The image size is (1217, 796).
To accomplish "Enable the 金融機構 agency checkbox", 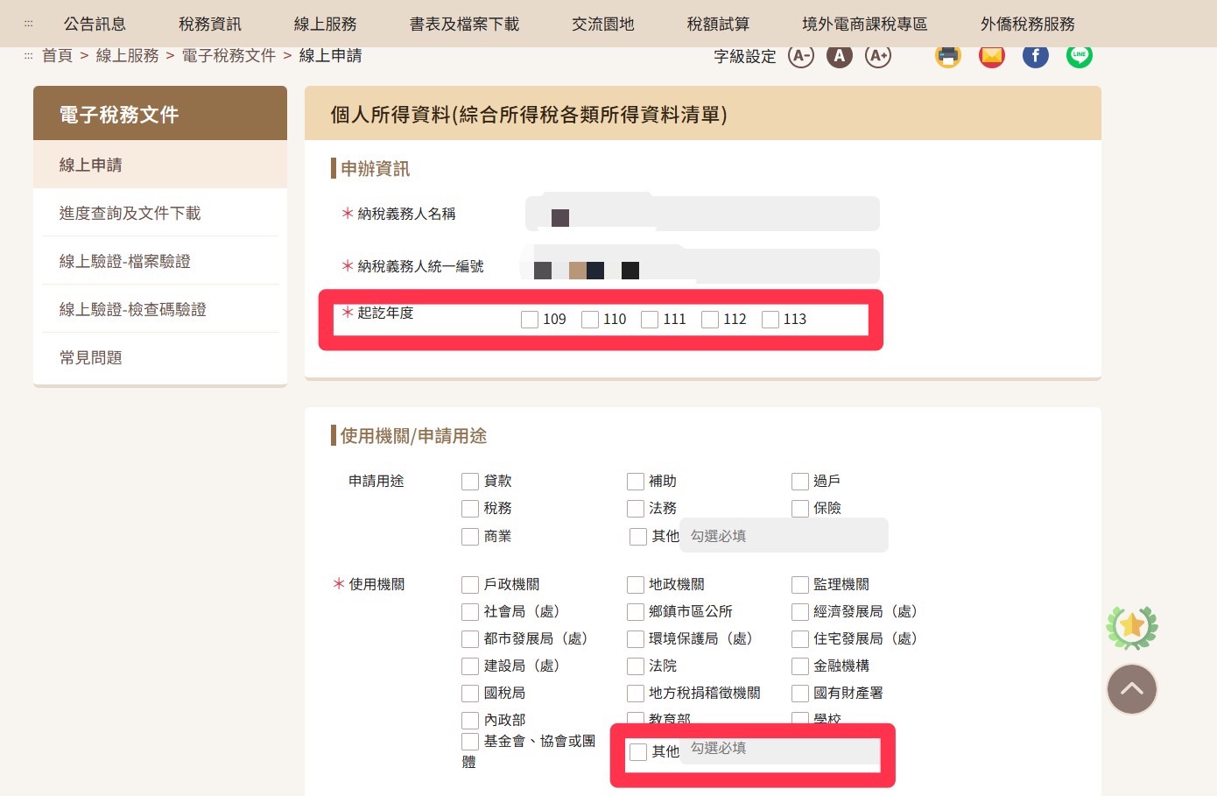I will 800,666.
